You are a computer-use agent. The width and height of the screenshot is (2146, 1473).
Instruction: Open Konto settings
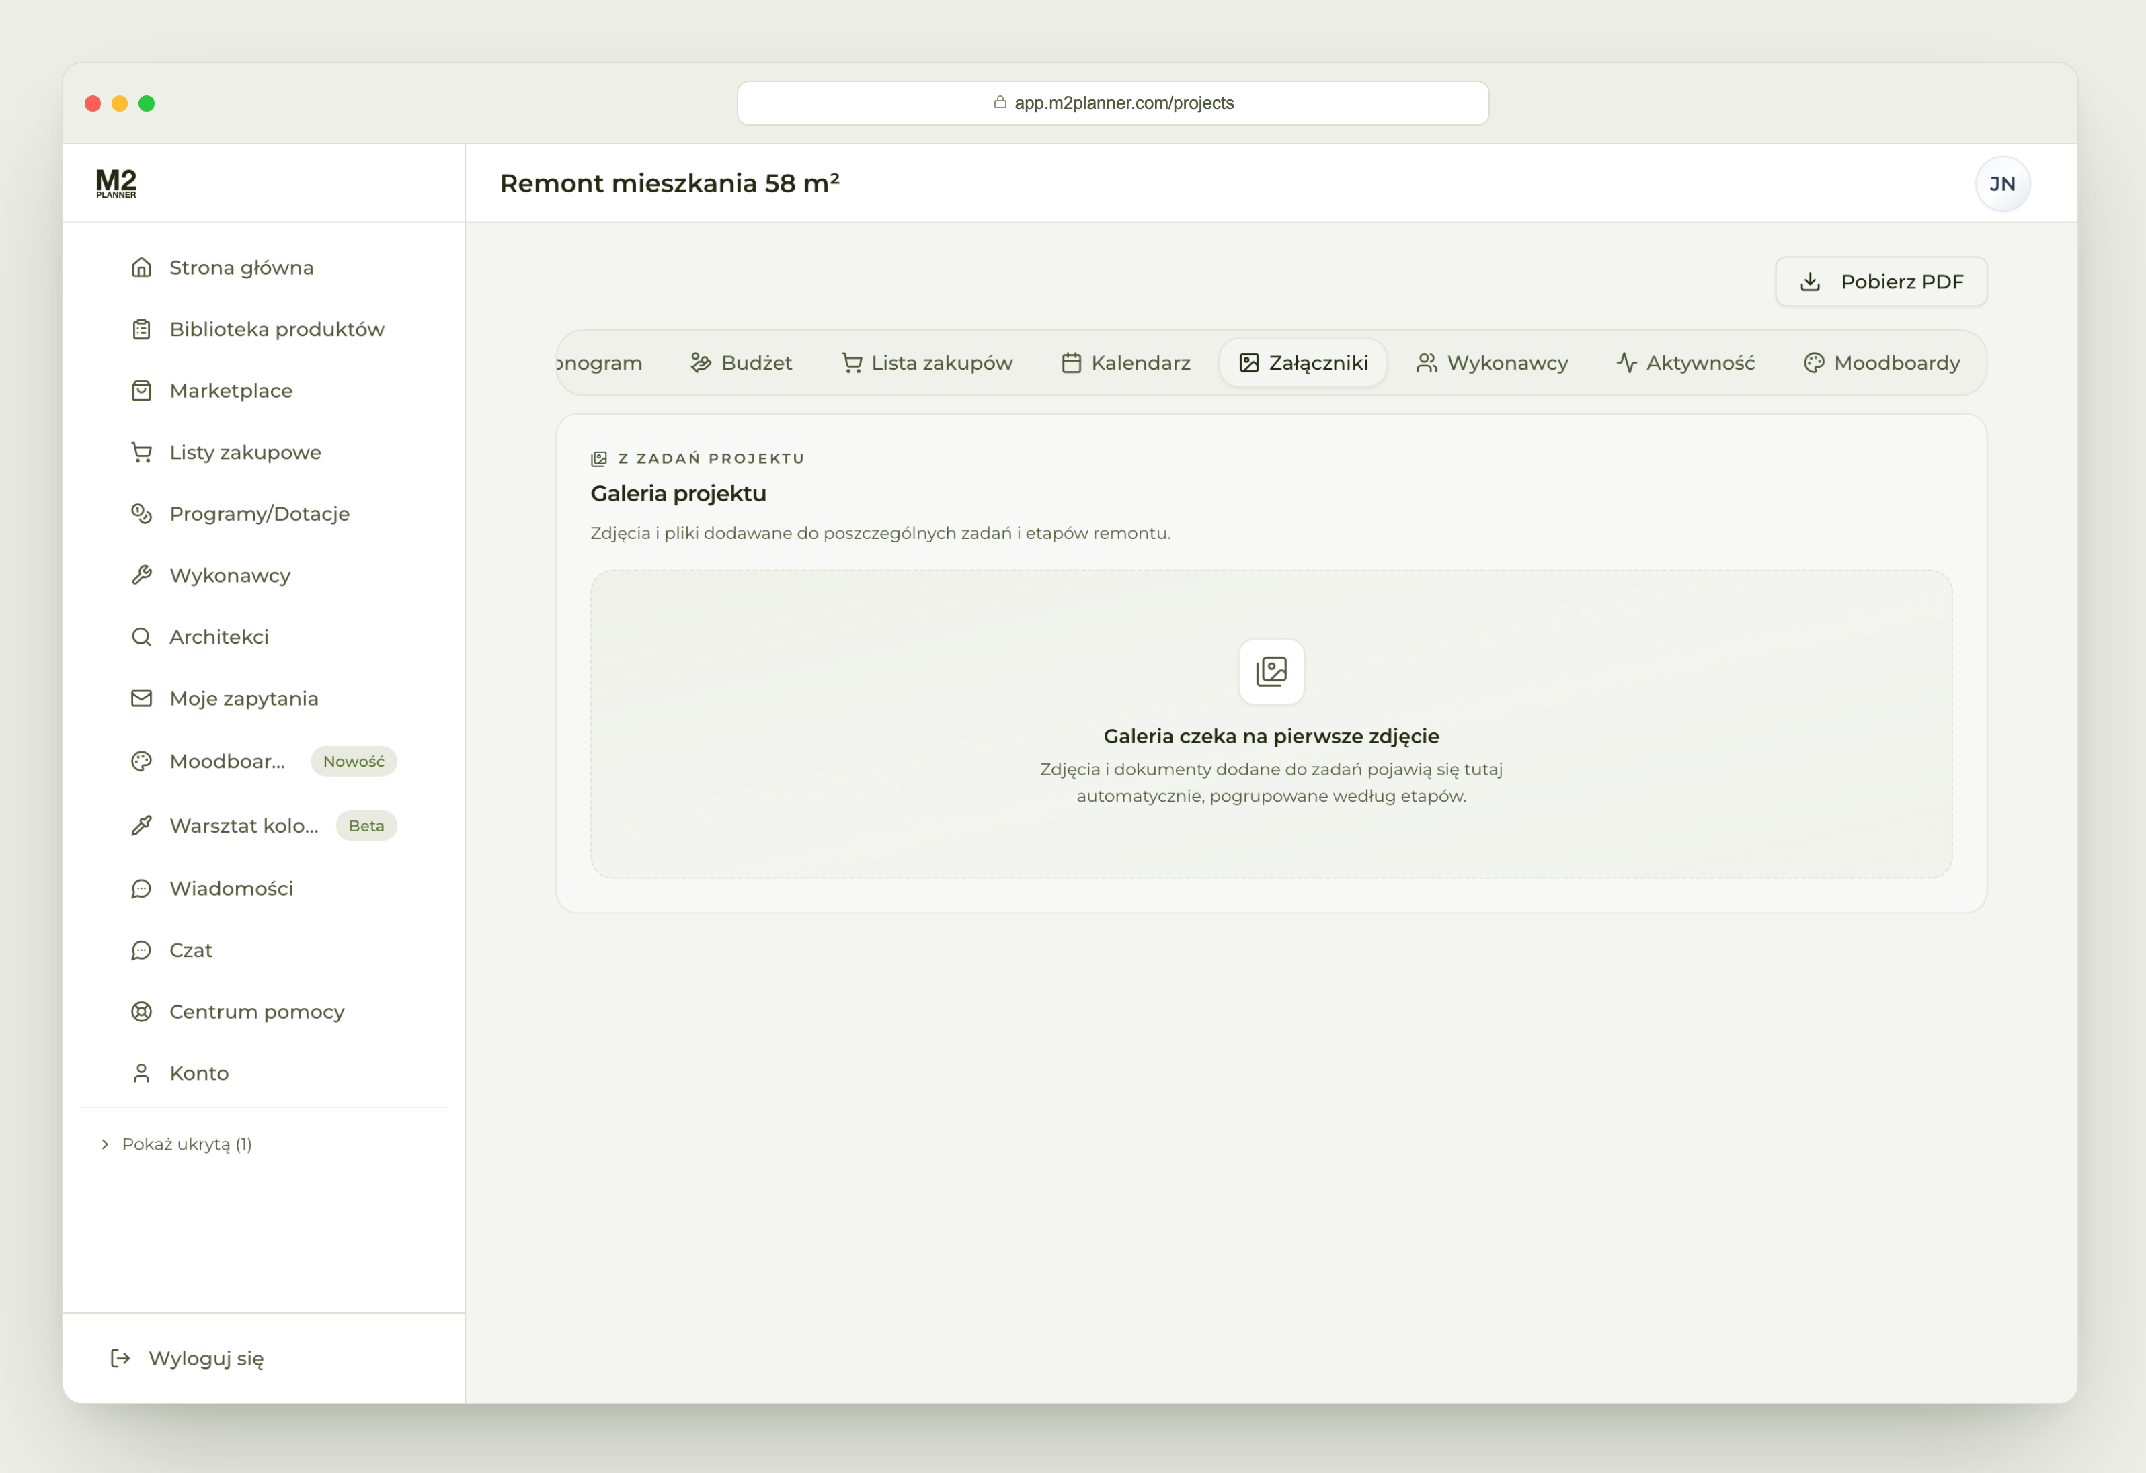pyautogui.click(x=264, y=1073)
